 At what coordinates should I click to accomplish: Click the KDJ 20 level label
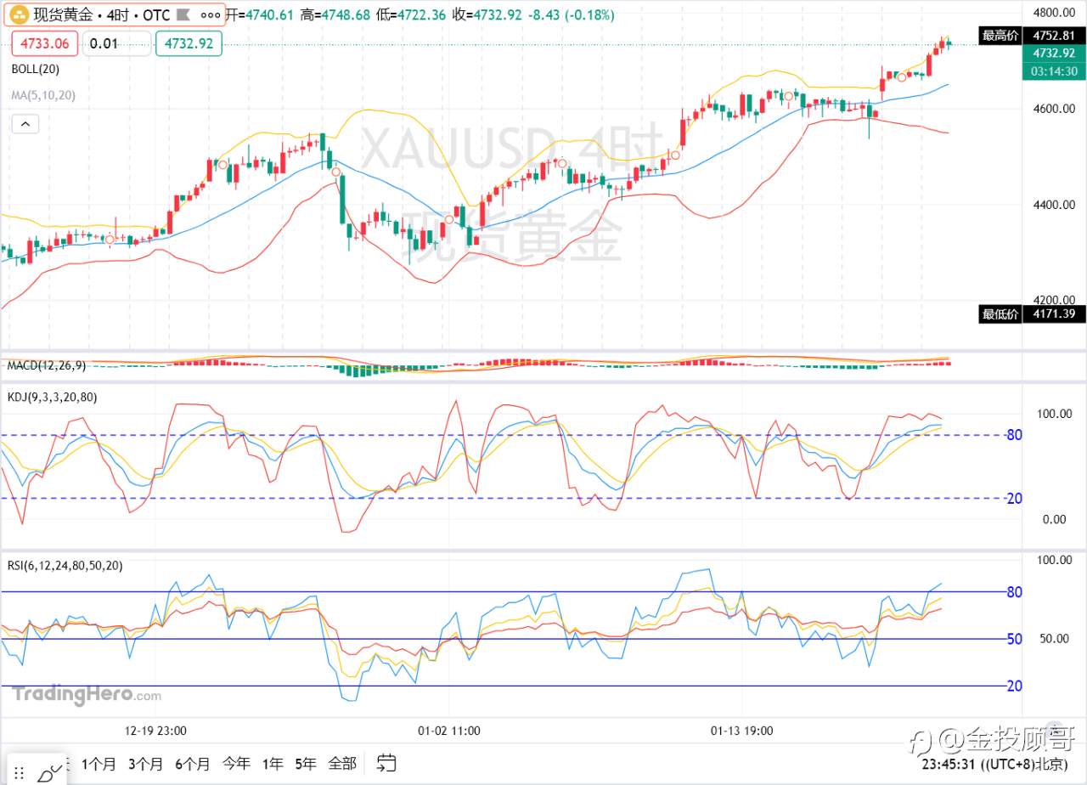point(1013,499)
